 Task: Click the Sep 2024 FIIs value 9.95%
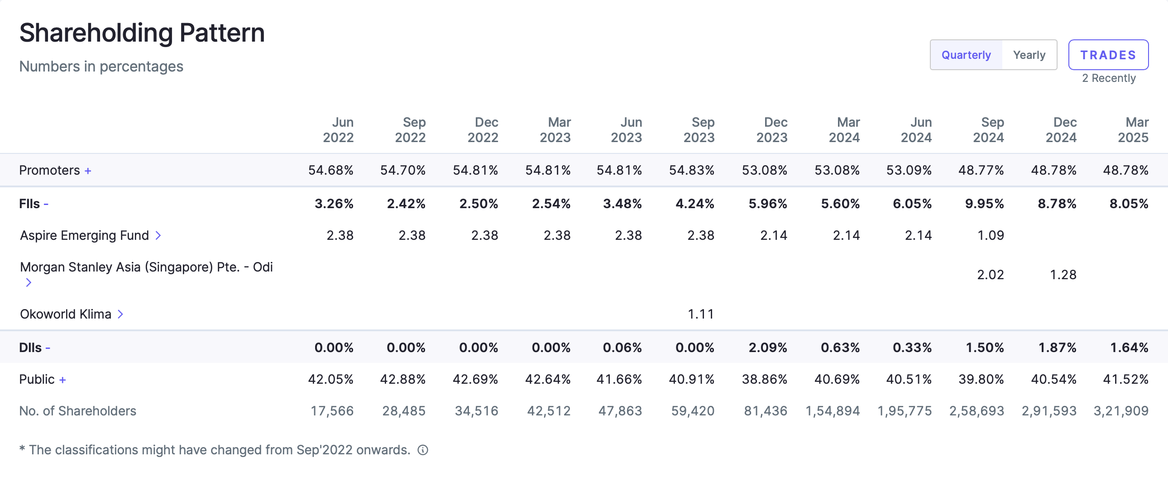coord(984,204)
